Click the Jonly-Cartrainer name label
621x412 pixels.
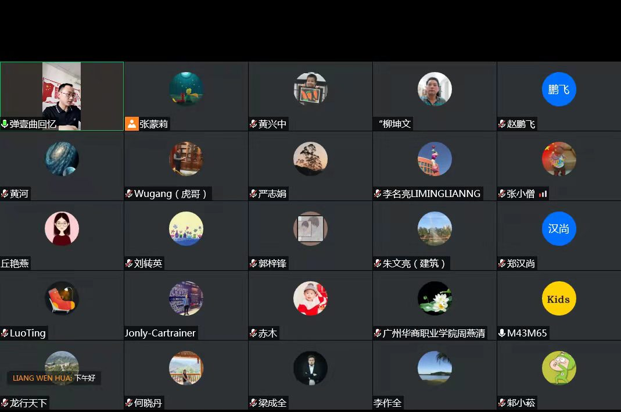coord(160,333)
